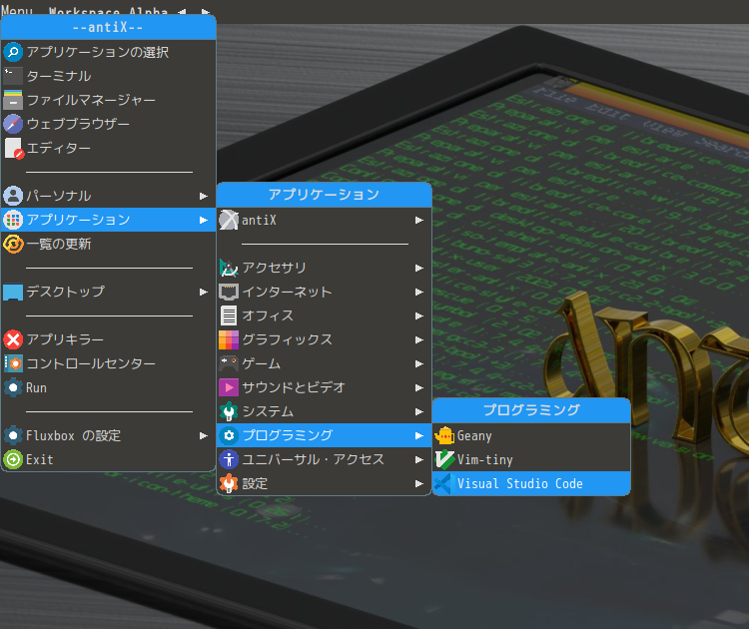
Task: Click the Geany teapot icon
Action: click(444, 435)
